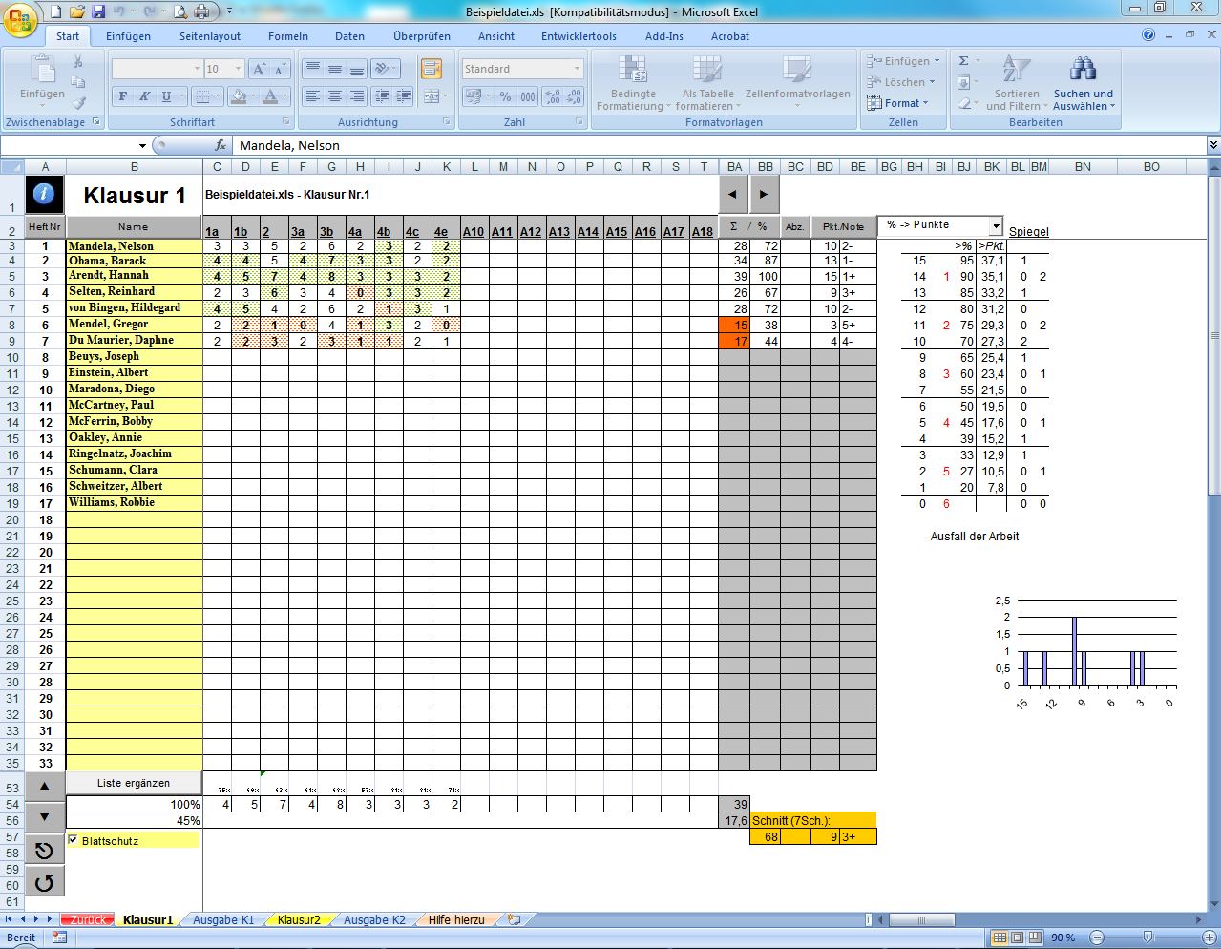1221x949 pixels.
Task: Click the Save disk icon in quick access
Action: (97, 11)
